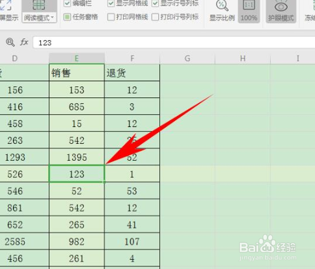Viewport: 315px width, 269px height.
Task: Select column H header
Action: pyautogui.click(x=242, y=58)
